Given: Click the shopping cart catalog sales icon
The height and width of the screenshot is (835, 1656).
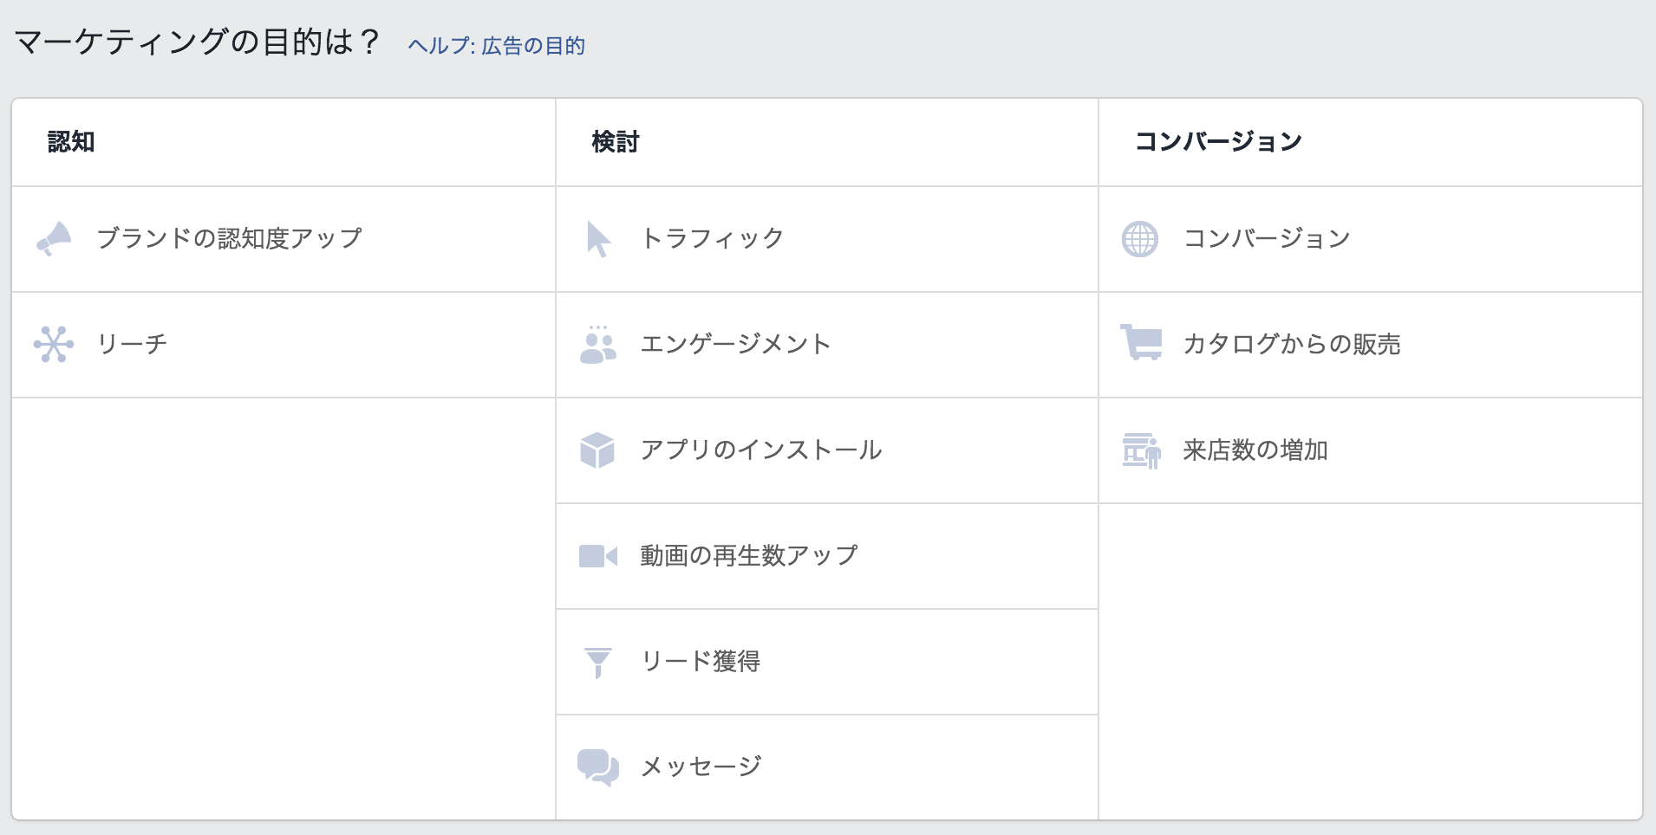Looking at the screenshot, I should tap(1141, 342).
